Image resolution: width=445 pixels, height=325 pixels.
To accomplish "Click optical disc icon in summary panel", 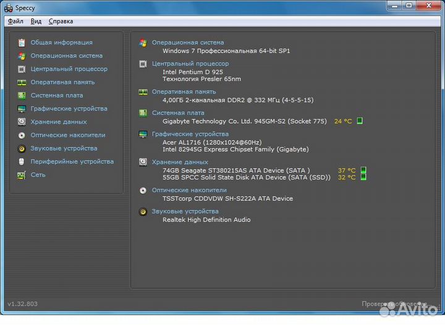I will pyautogui.click(x=143, y=190).
